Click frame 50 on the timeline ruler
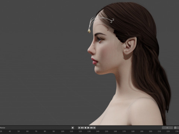The height and width of the screenshot is (134, 179). [x=19, y=131]
